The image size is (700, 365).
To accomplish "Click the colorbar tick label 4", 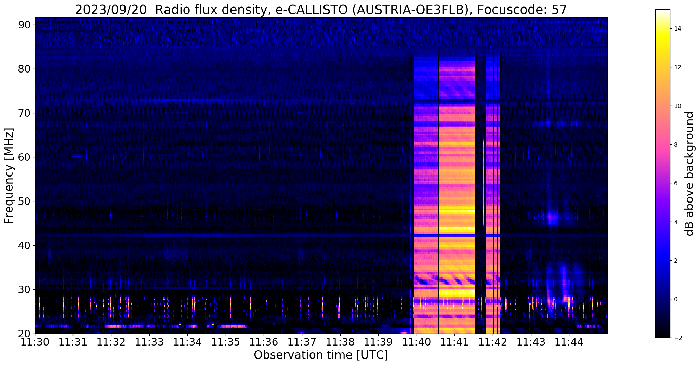I will 675,222.
